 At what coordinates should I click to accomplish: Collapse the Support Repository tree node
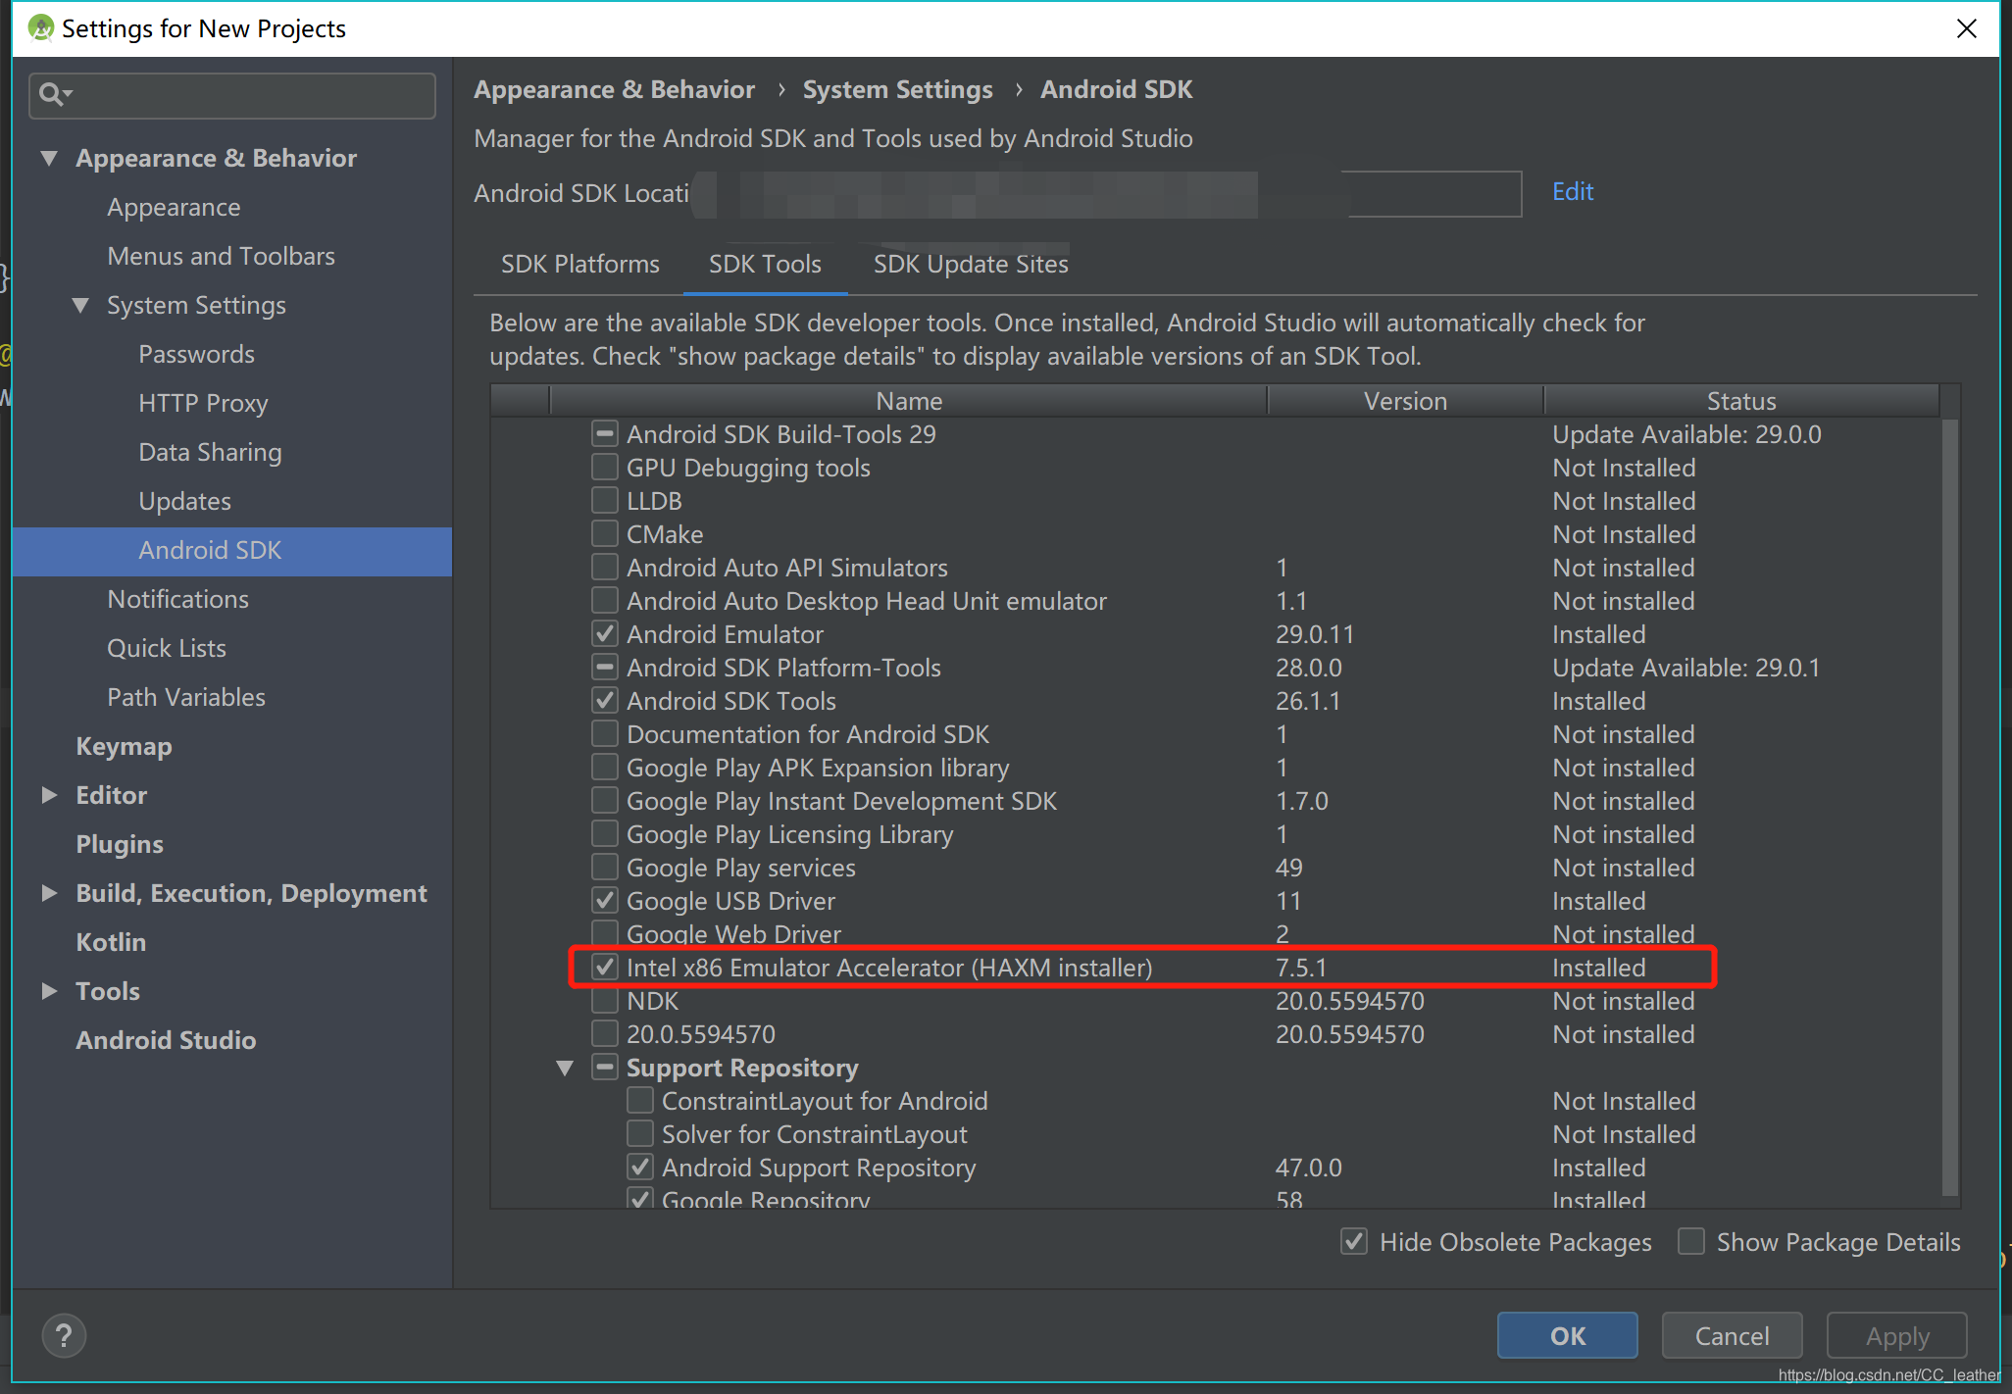click(x=565, y=1068)
